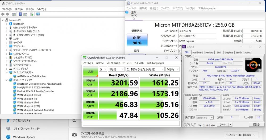Click the Ryzen 5 logo in CPU-Z
Screen dimensions: 266x140
pyautogui.click(x=253, y=65)
